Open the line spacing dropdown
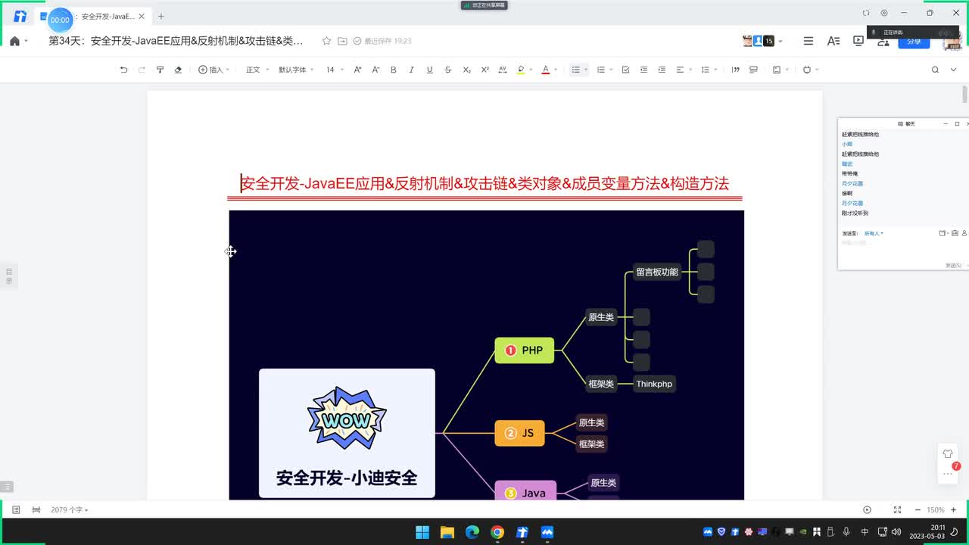This screenshot has height=545, width=969. [708, 70]
